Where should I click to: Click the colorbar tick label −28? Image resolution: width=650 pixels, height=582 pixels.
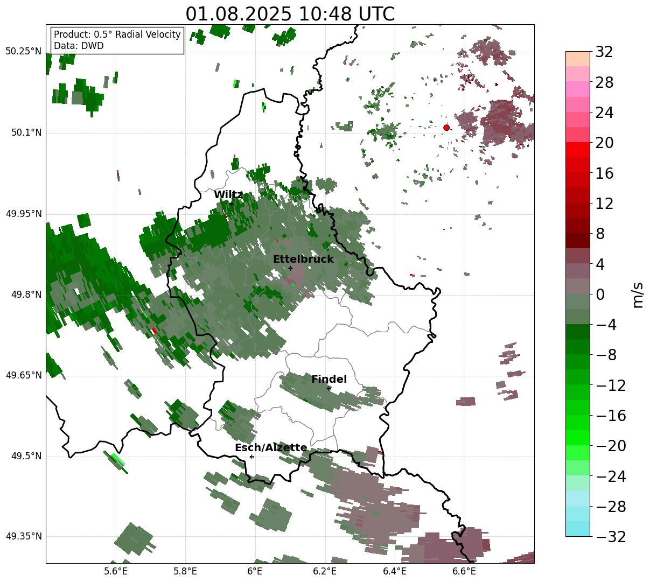[610, 507]
